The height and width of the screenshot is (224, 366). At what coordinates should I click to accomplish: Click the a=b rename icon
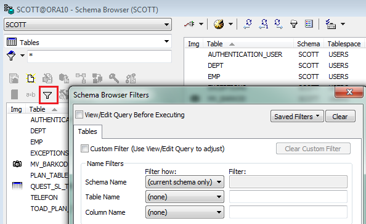coord(31,94)
